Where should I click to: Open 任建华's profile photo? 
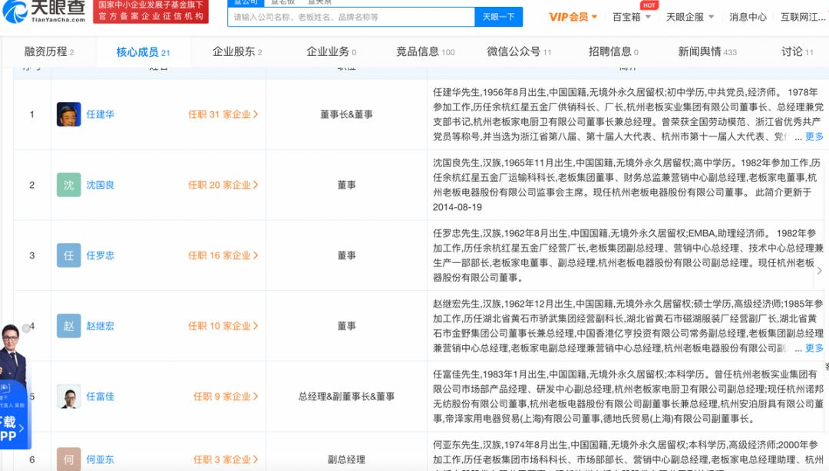[x=69, y=114]
